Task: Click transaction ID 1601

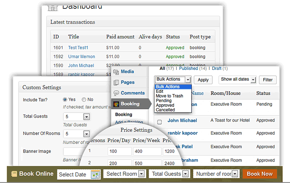Action: pos(58,48)
